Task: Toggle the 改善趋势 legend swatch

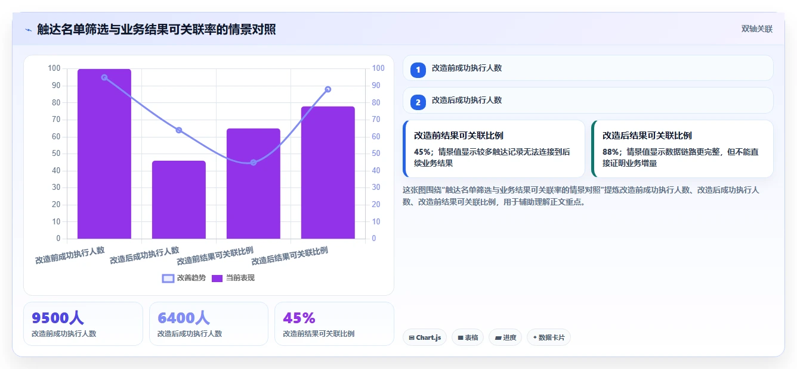Action: [168, 278]
